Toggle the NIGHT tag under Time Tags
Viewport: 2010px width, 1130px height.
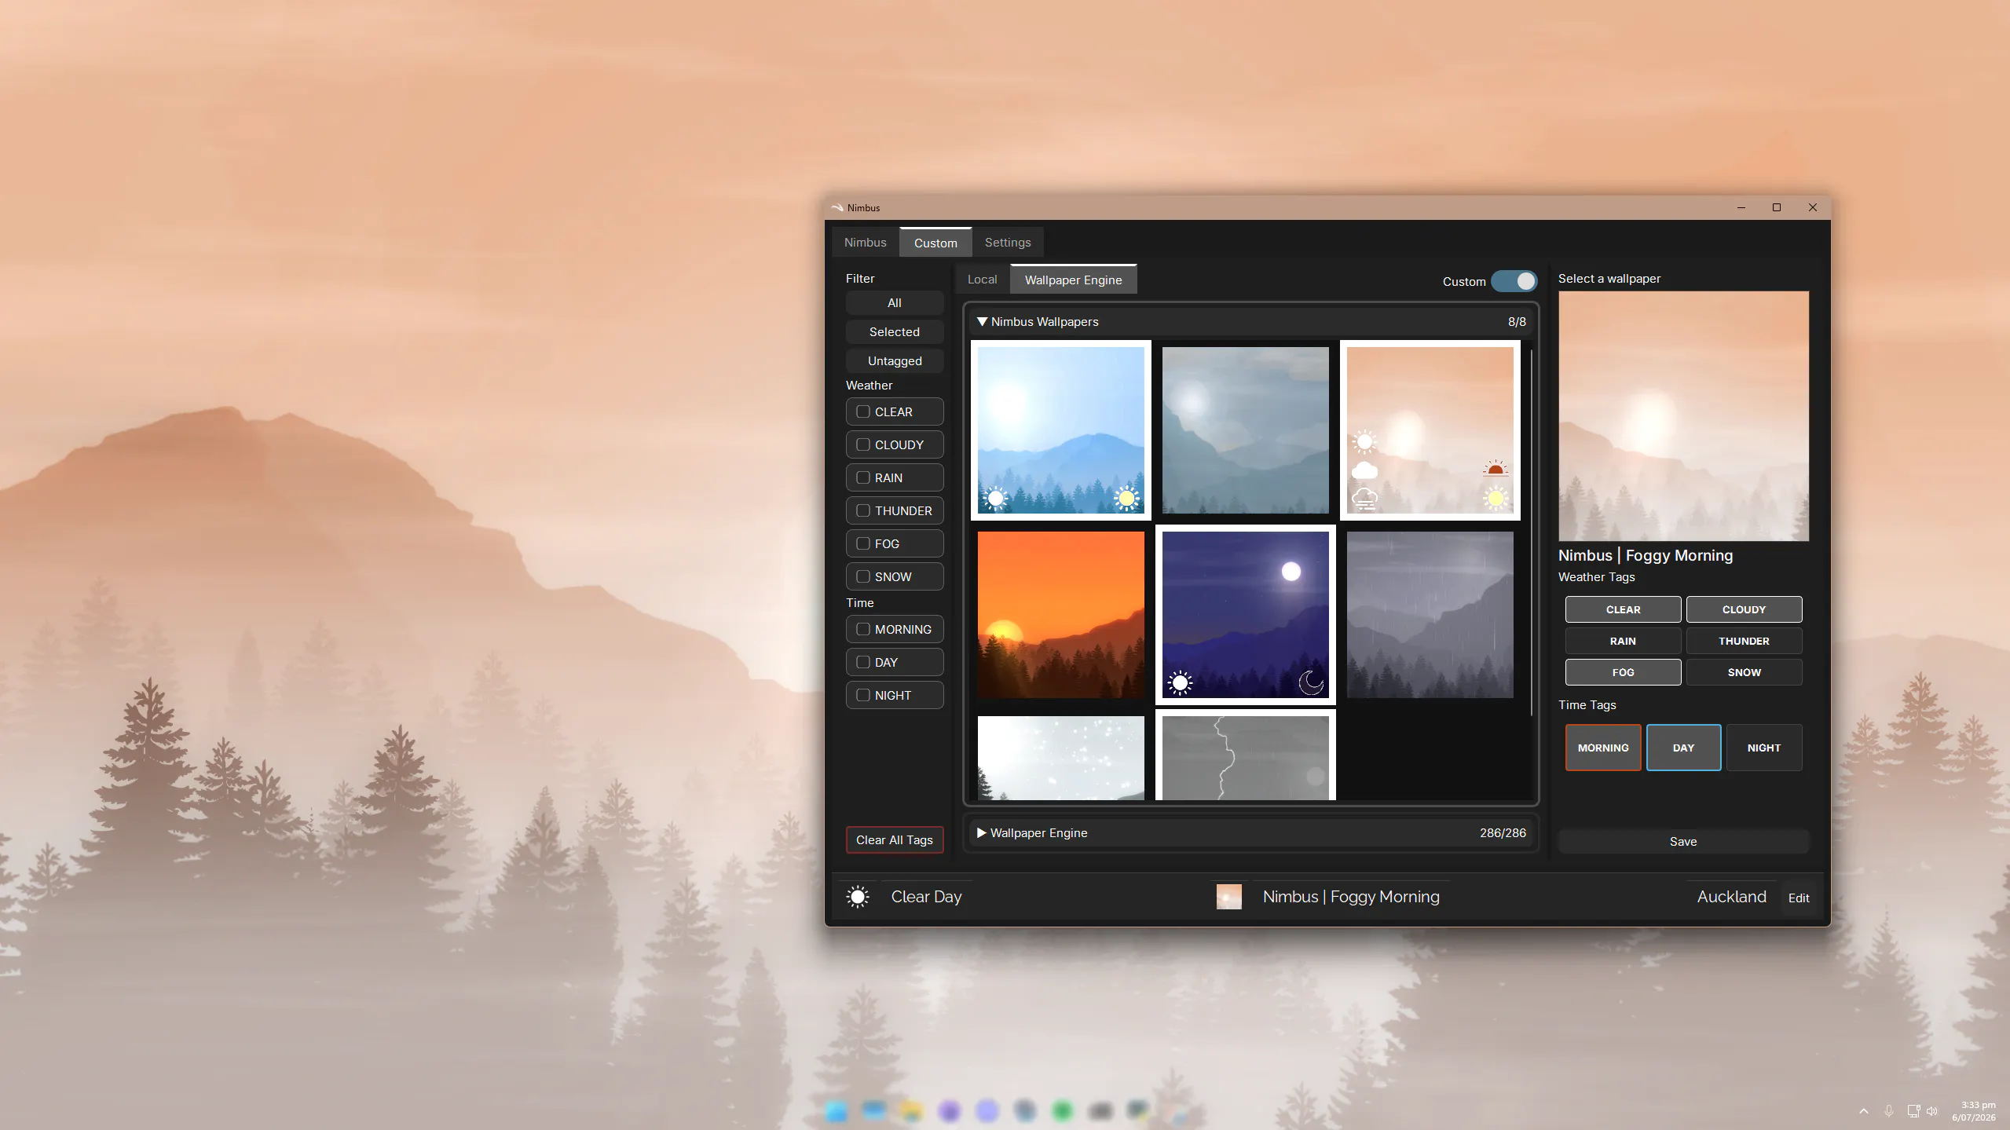click(x=1763, y=748)
